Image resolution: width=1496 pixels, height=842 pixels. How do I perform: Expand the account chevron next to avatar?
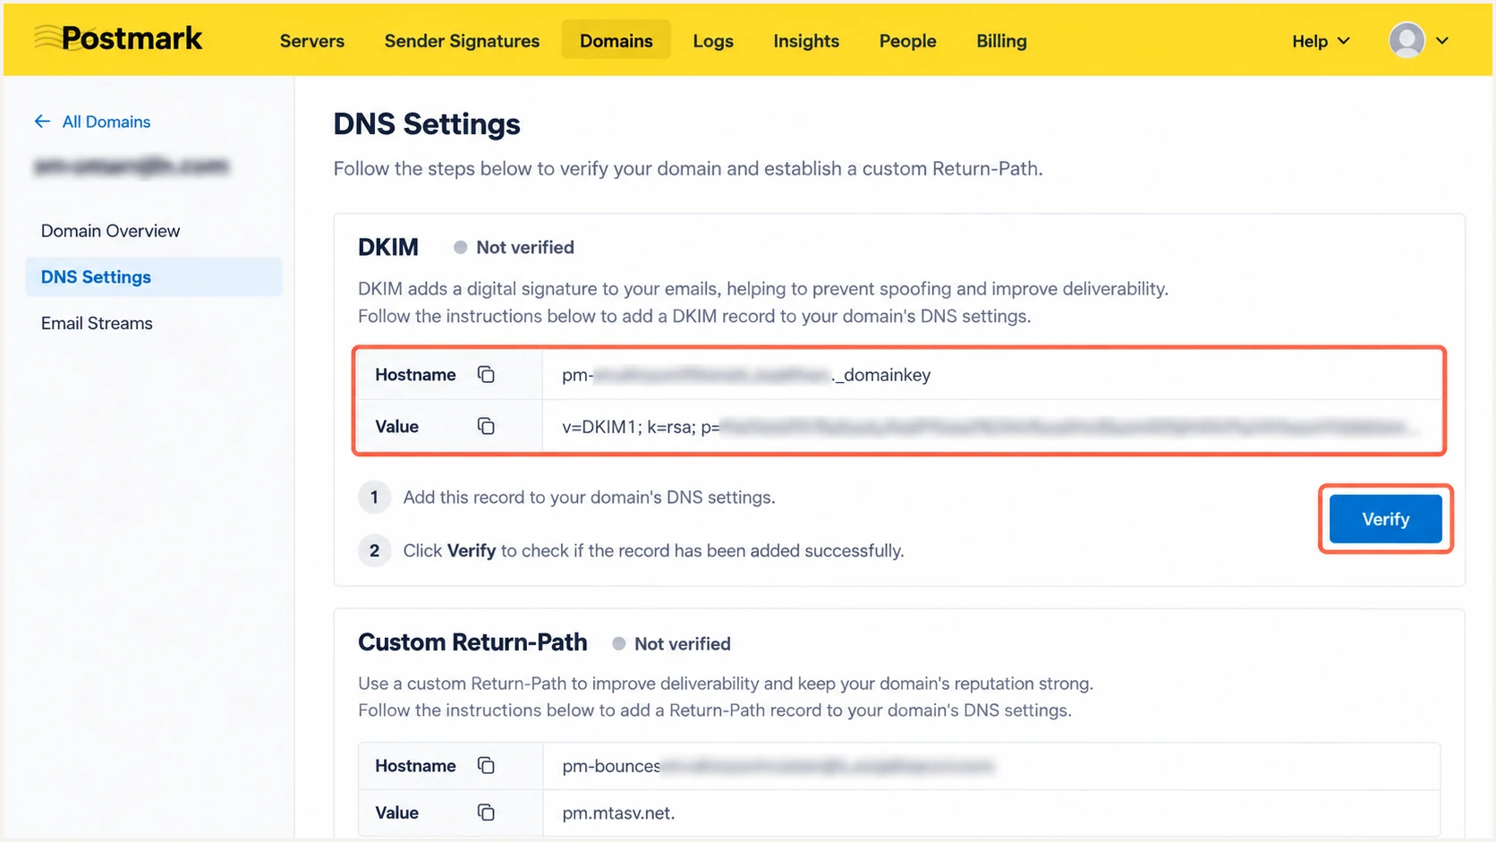coord(1442,40)
